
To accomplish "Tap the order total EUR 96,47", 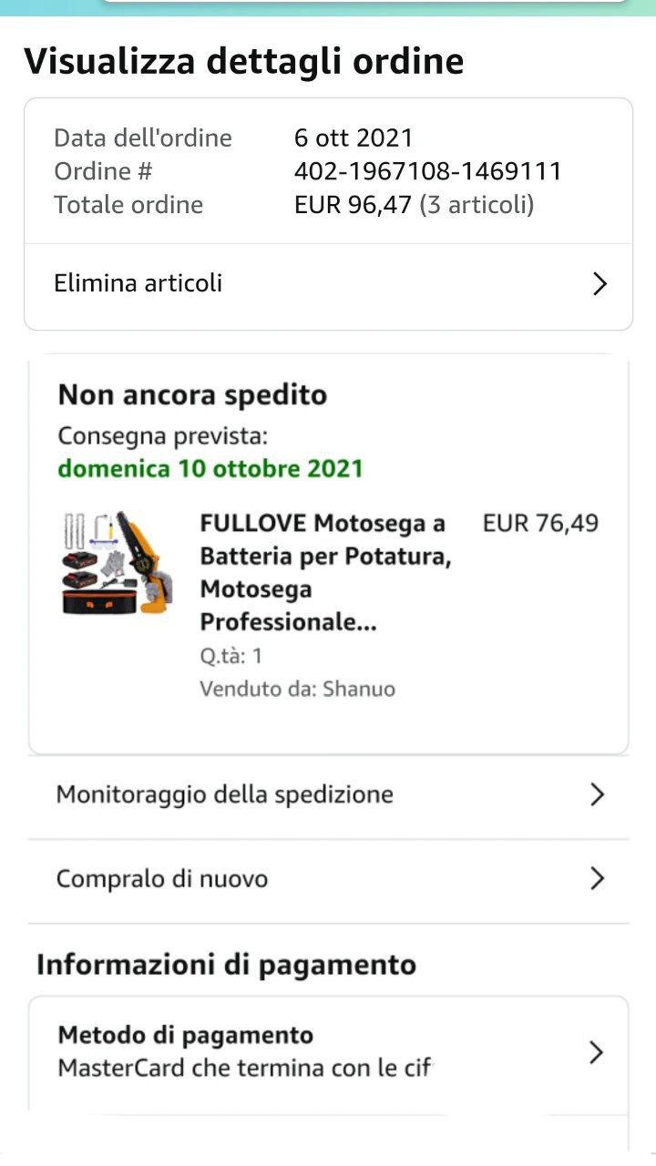I will (x=353, y=204).
